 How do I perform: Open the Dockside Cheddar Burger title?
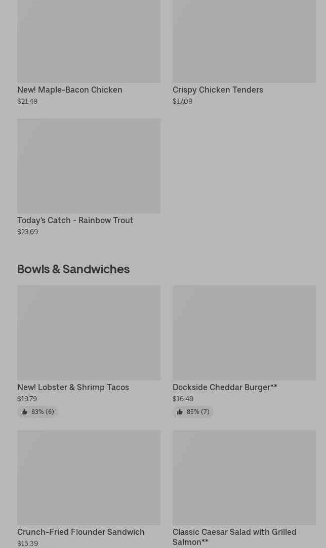(225, 388)
